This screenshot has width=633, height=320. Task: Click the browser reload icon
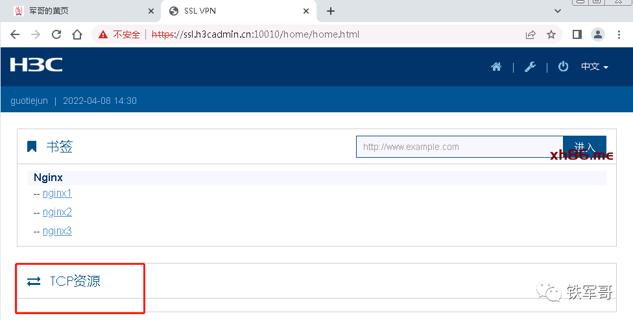point(56,34)
